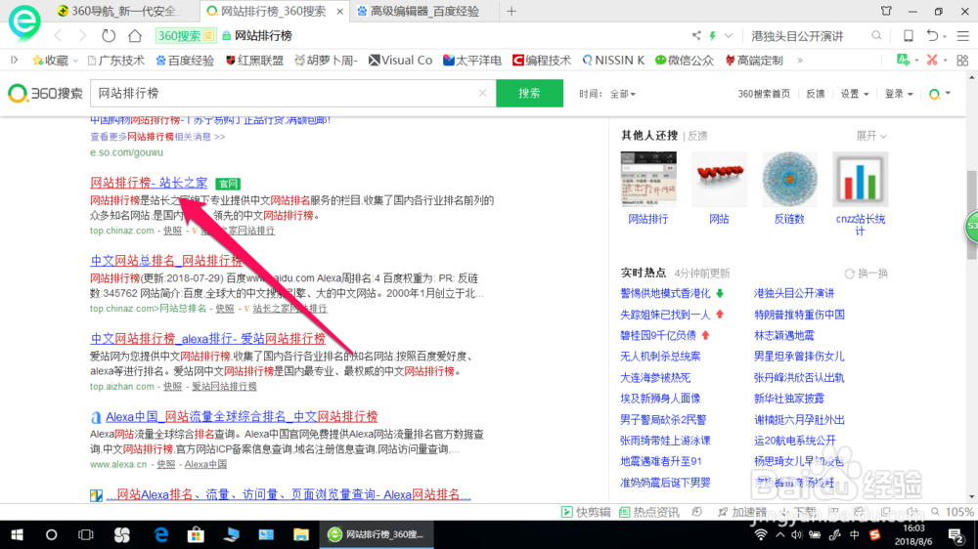Open the undo closed tab icon

click(x=932, y=35)
